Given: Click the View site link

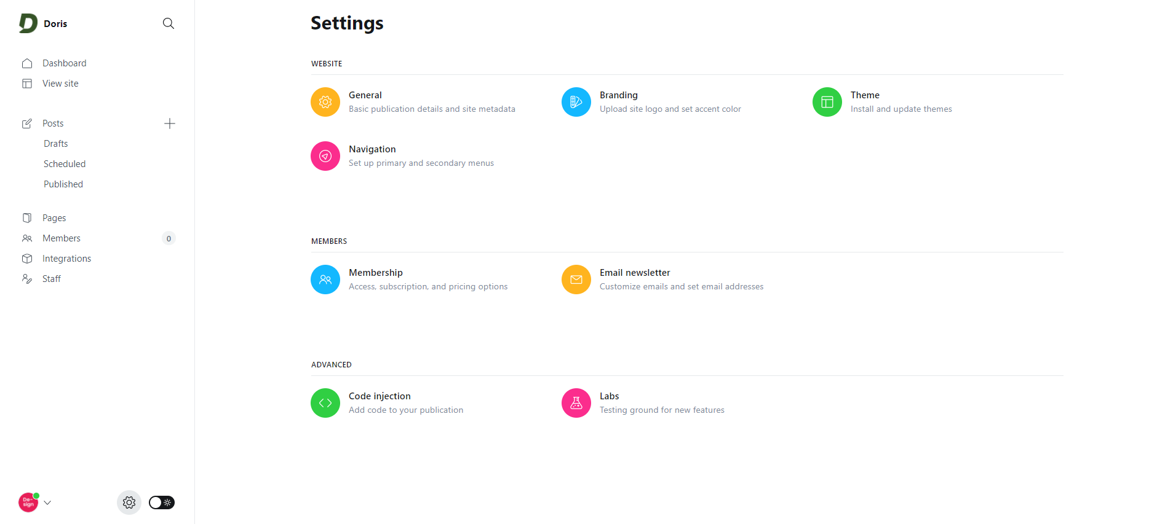Looking at the screenshot, I should pyautogui.click(x=60, y=84).
